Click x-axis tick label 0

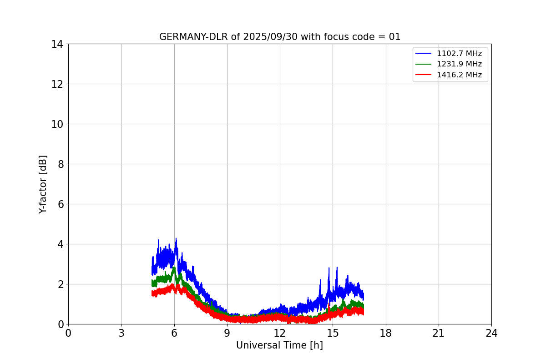click(x=68, y=334)
